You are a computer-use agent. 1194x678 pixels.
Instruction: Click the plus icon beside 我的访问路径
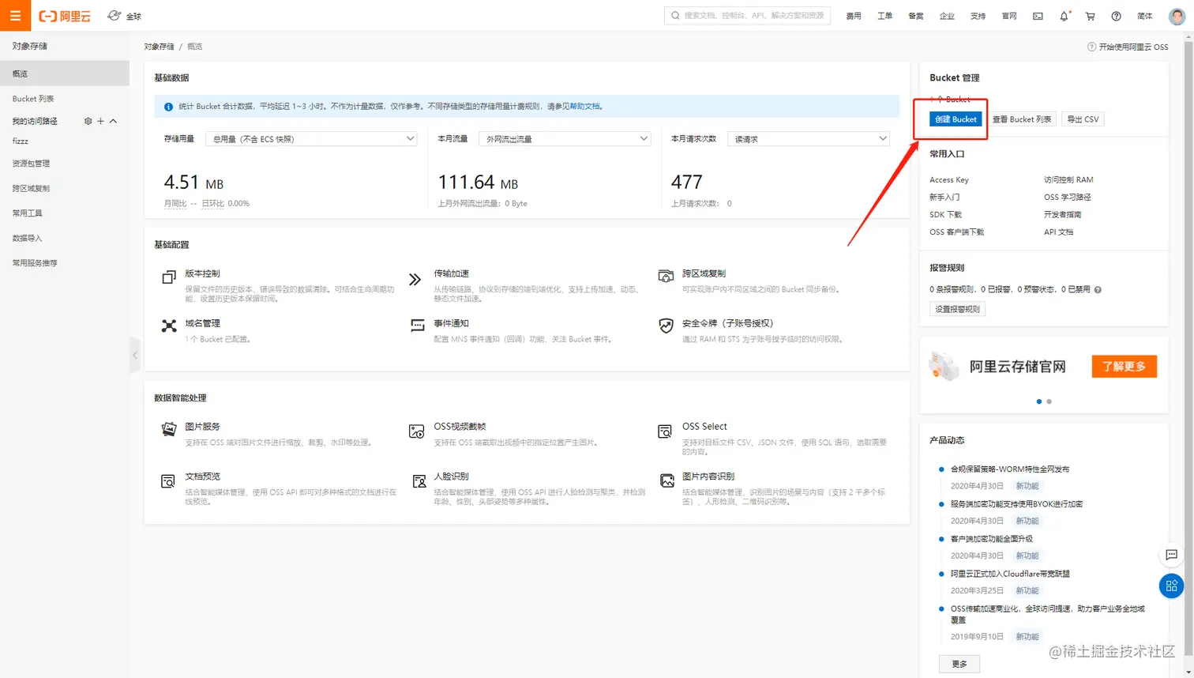tap(100, 121)
